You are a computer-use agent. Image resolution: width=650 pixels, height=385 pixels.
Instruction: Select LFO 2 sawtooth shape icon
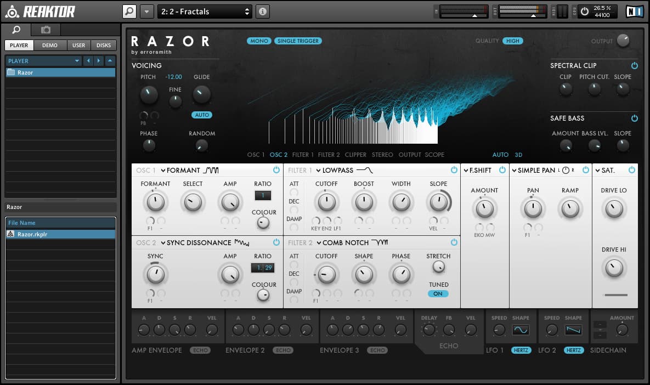coord(573,330)
